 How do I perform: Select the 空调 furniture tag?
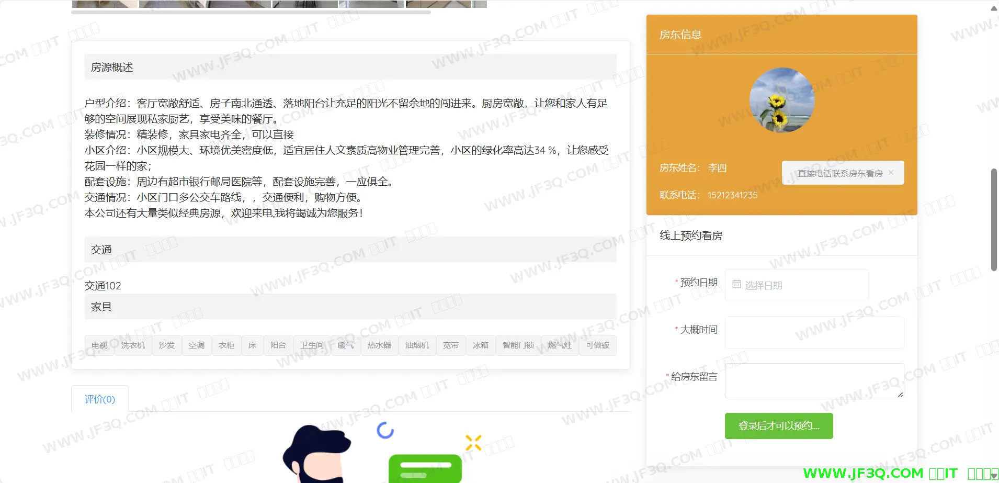[x=197, y=345]
